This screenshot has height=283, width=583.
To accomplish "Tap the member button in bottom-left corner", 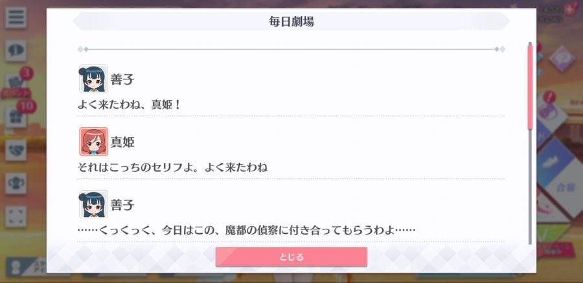I will 26,267.
